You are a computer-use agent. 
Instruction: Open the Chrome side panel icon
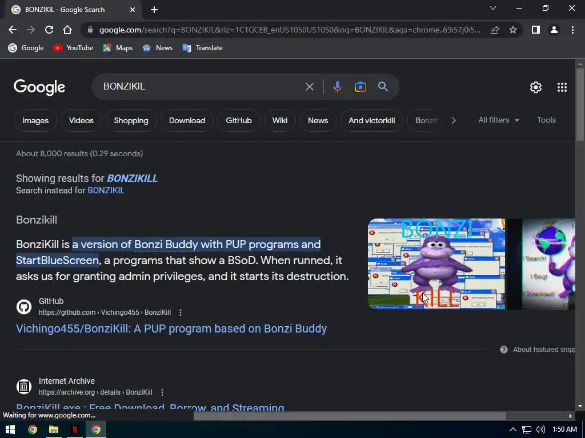tap(536, 30)
